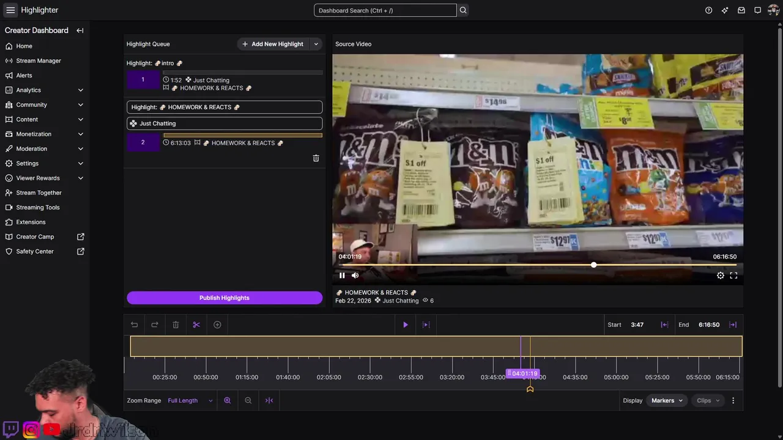Image resolution: width=783 pixels, height=440 pixels.
Task: Open Zoom Range Full Length dropdown
Action: (190, 401)
